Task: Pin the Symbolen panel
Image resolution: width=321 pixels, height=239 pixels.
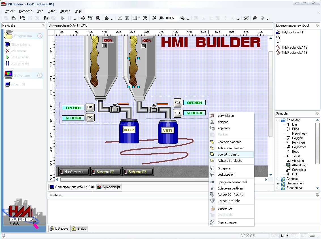Action: 317,113
